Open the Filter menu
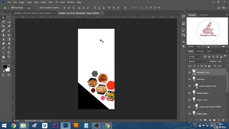This screenshot has height=129, width=229. (x=51, y=2)
